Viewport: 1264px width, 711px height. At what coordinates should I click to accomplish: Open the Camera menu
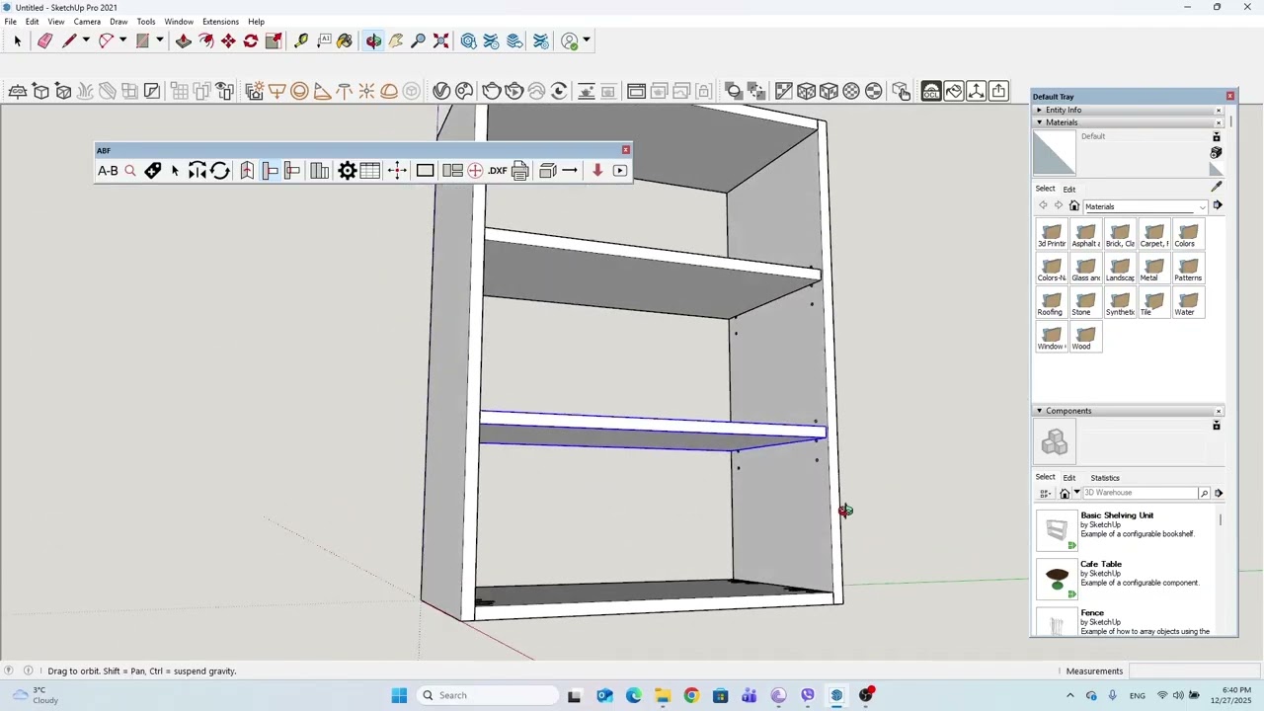(x=87, y=22)
